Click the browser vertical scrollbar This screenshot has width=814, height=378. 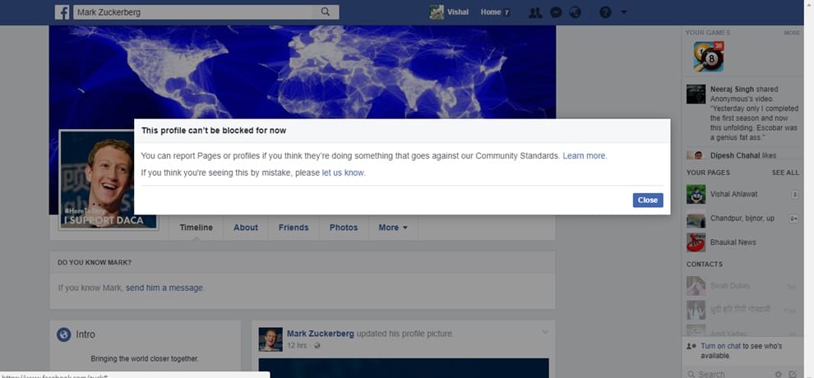point(809,189)
